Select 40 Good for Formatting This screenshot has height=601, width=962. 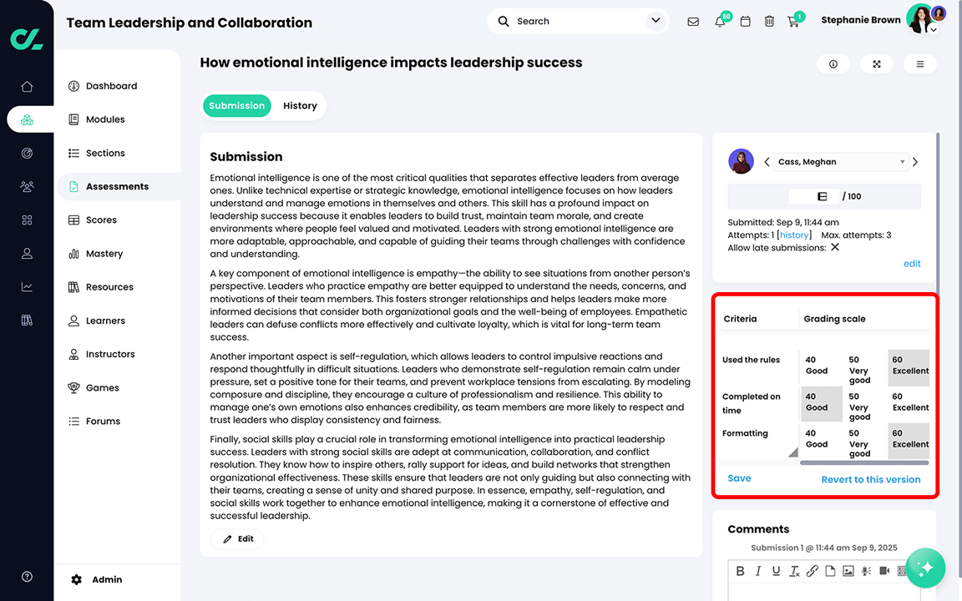[821, 440]
